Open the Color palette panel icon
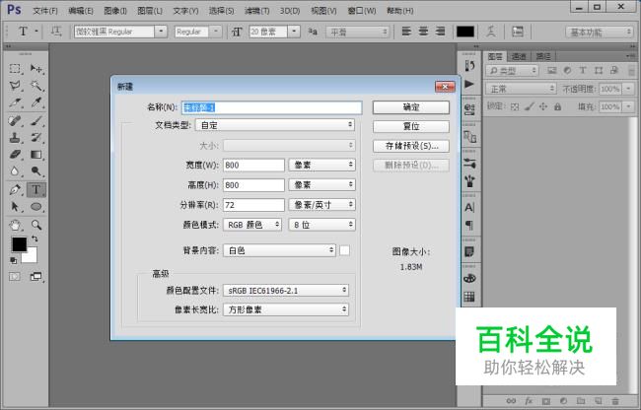The image size is (641, 410). 469,279
